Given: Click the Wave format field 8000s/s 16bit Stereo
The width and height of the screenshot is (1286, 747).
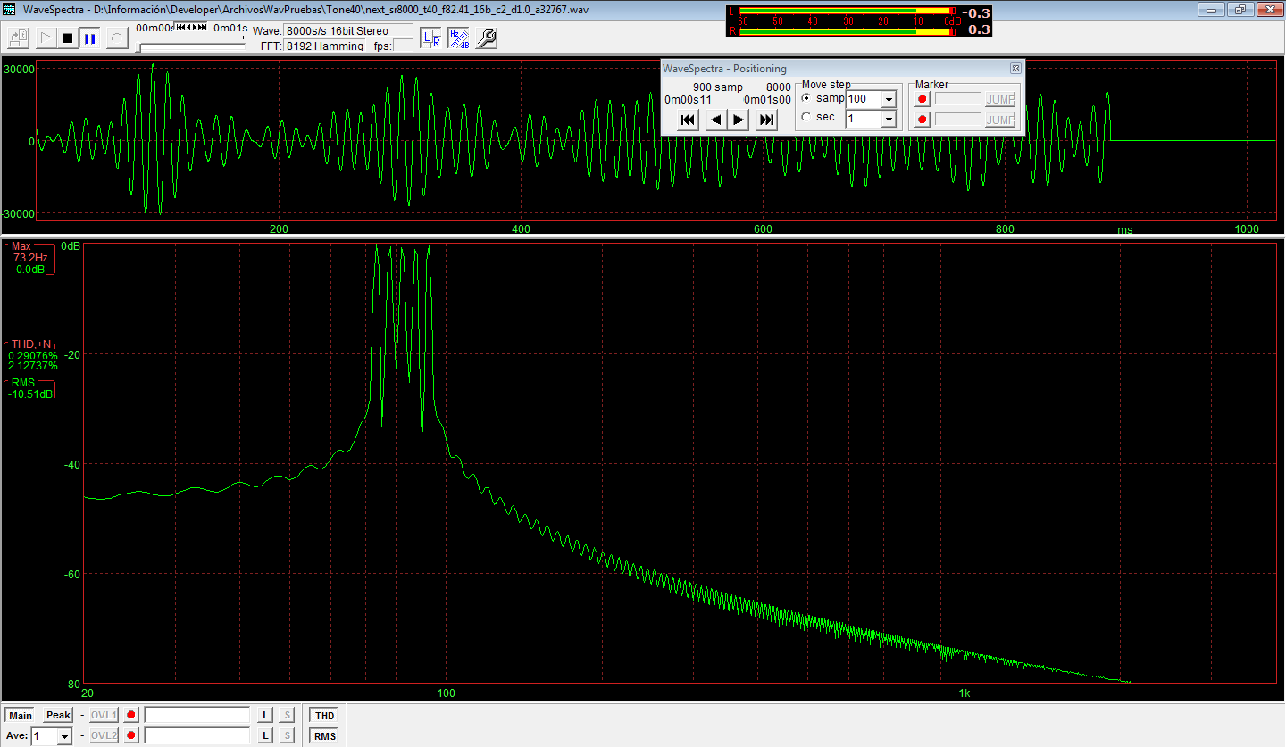Looking at the screenshot, I should pos(348,30).
